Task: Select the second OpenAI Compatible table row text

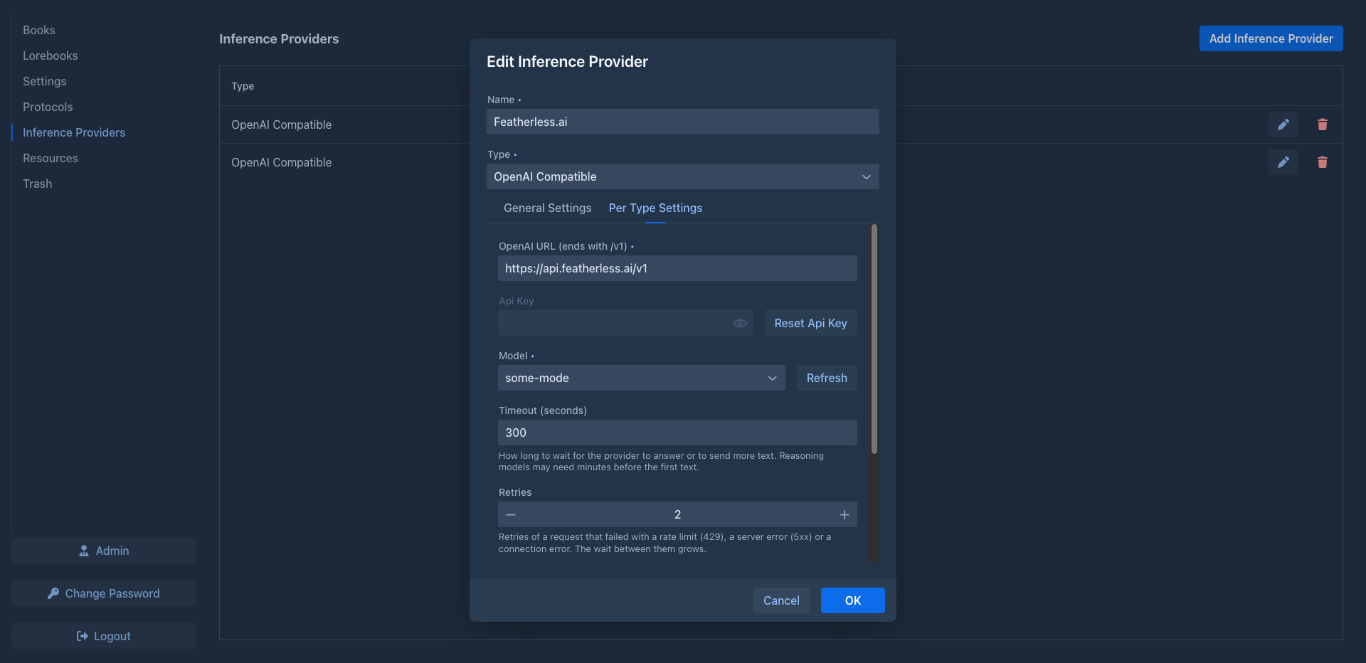Action: (x=281, y=162)
